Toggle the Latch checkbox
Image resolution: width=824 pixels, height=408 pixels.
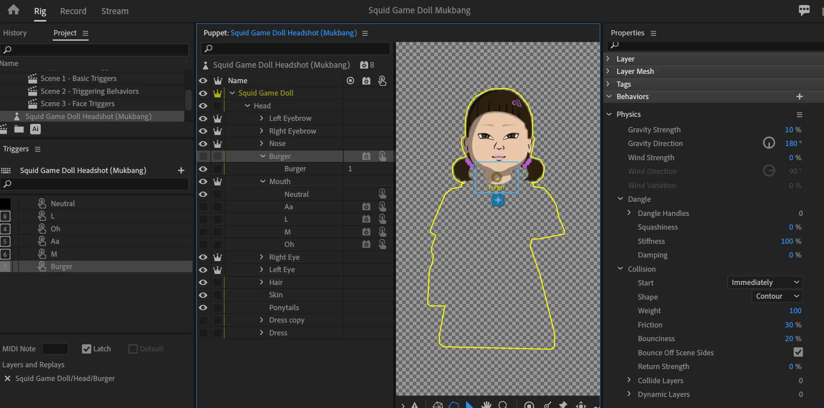86,349
